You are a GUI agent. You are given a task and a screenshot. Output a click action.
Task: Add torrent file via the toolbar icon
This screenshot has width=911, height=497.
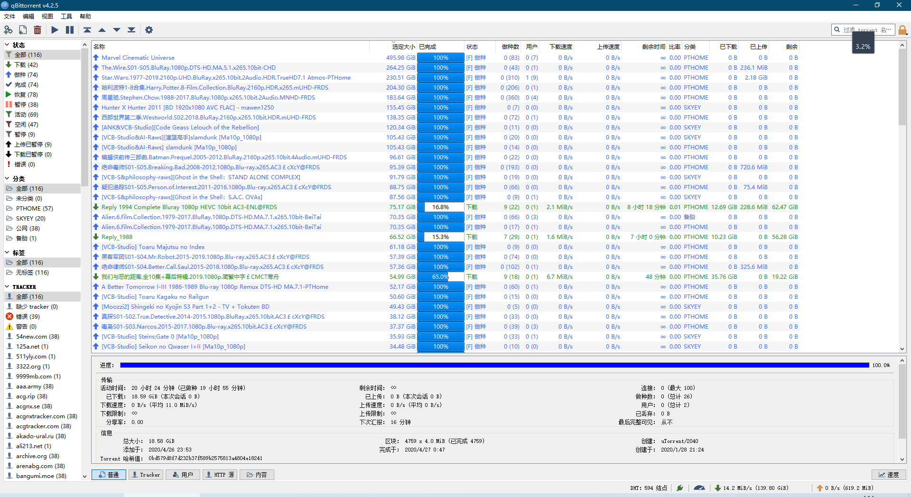pyautogui.click(x=23, y=30)
